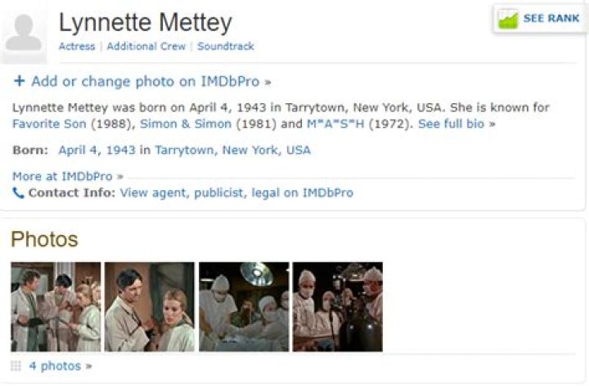589x389 pixels.
Task: Click the default profile silhouette avatar
Action: (24, 34)
